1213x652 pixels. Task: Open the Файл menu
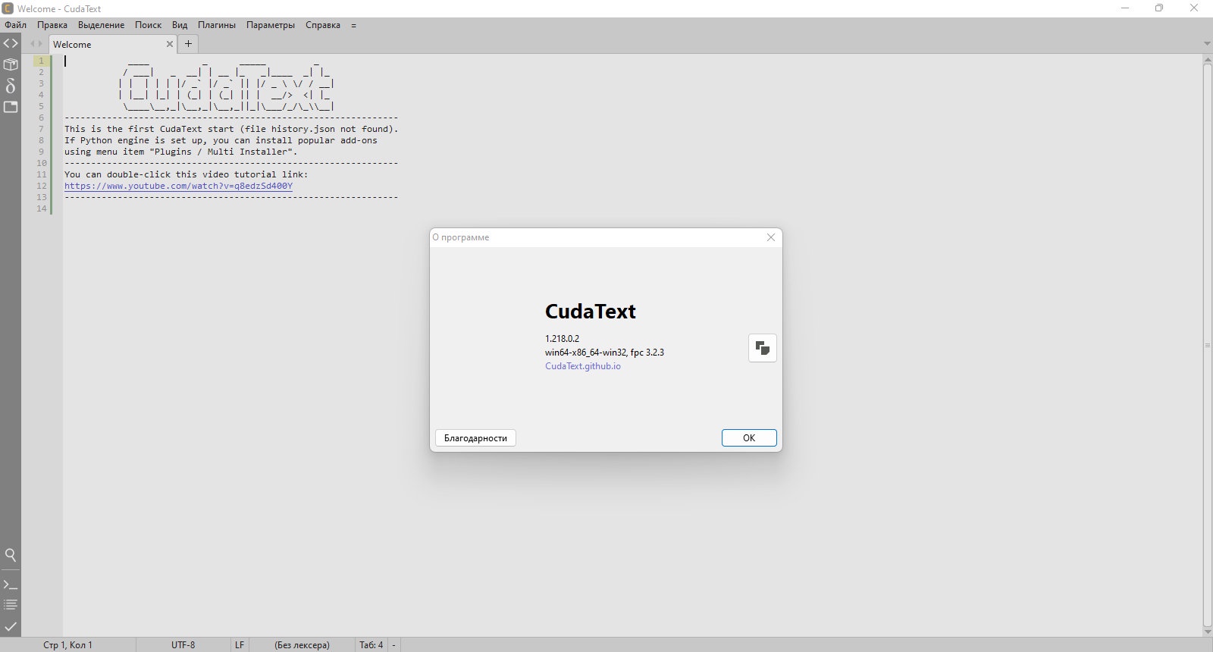point(15,25)
